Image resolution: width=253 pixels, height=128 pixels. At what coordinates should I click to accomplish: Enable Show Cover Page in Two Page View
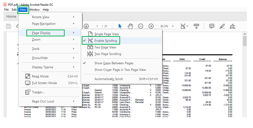pyautogui.click(x=120, y=70)
